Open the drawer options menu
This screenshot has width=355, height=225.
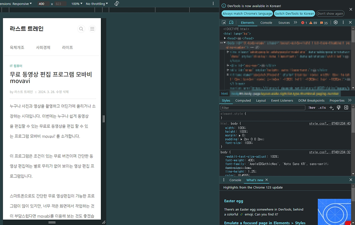click(x=224, y=180)
